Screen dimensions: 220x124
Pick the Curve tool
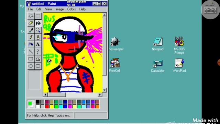click(38, 52)
